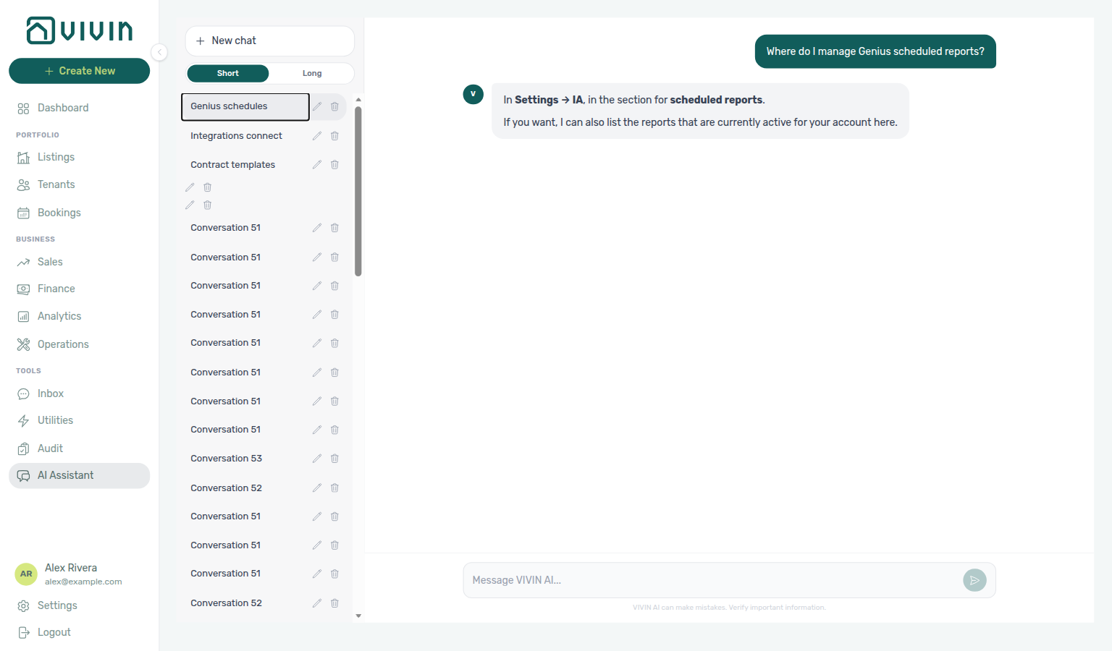Image resolution: width=1112 pixels, height=651 pixels.
Task: Rename Conversation 53 with the pencil icon
Action: coord(317,459)
